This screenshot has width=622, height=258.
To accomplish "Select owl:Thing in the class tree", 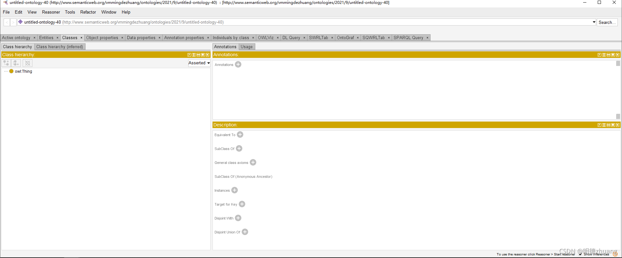I will tap(23, 71).
